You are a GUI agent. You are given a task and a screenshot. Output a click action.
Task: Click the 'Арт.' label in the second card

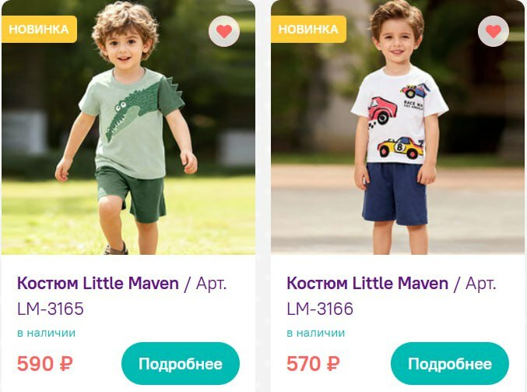click(x=481, y=284)
